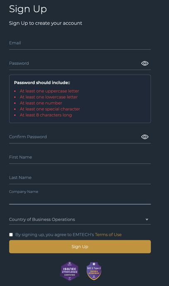Click the 'At least one special character' rule

point(50,109)
